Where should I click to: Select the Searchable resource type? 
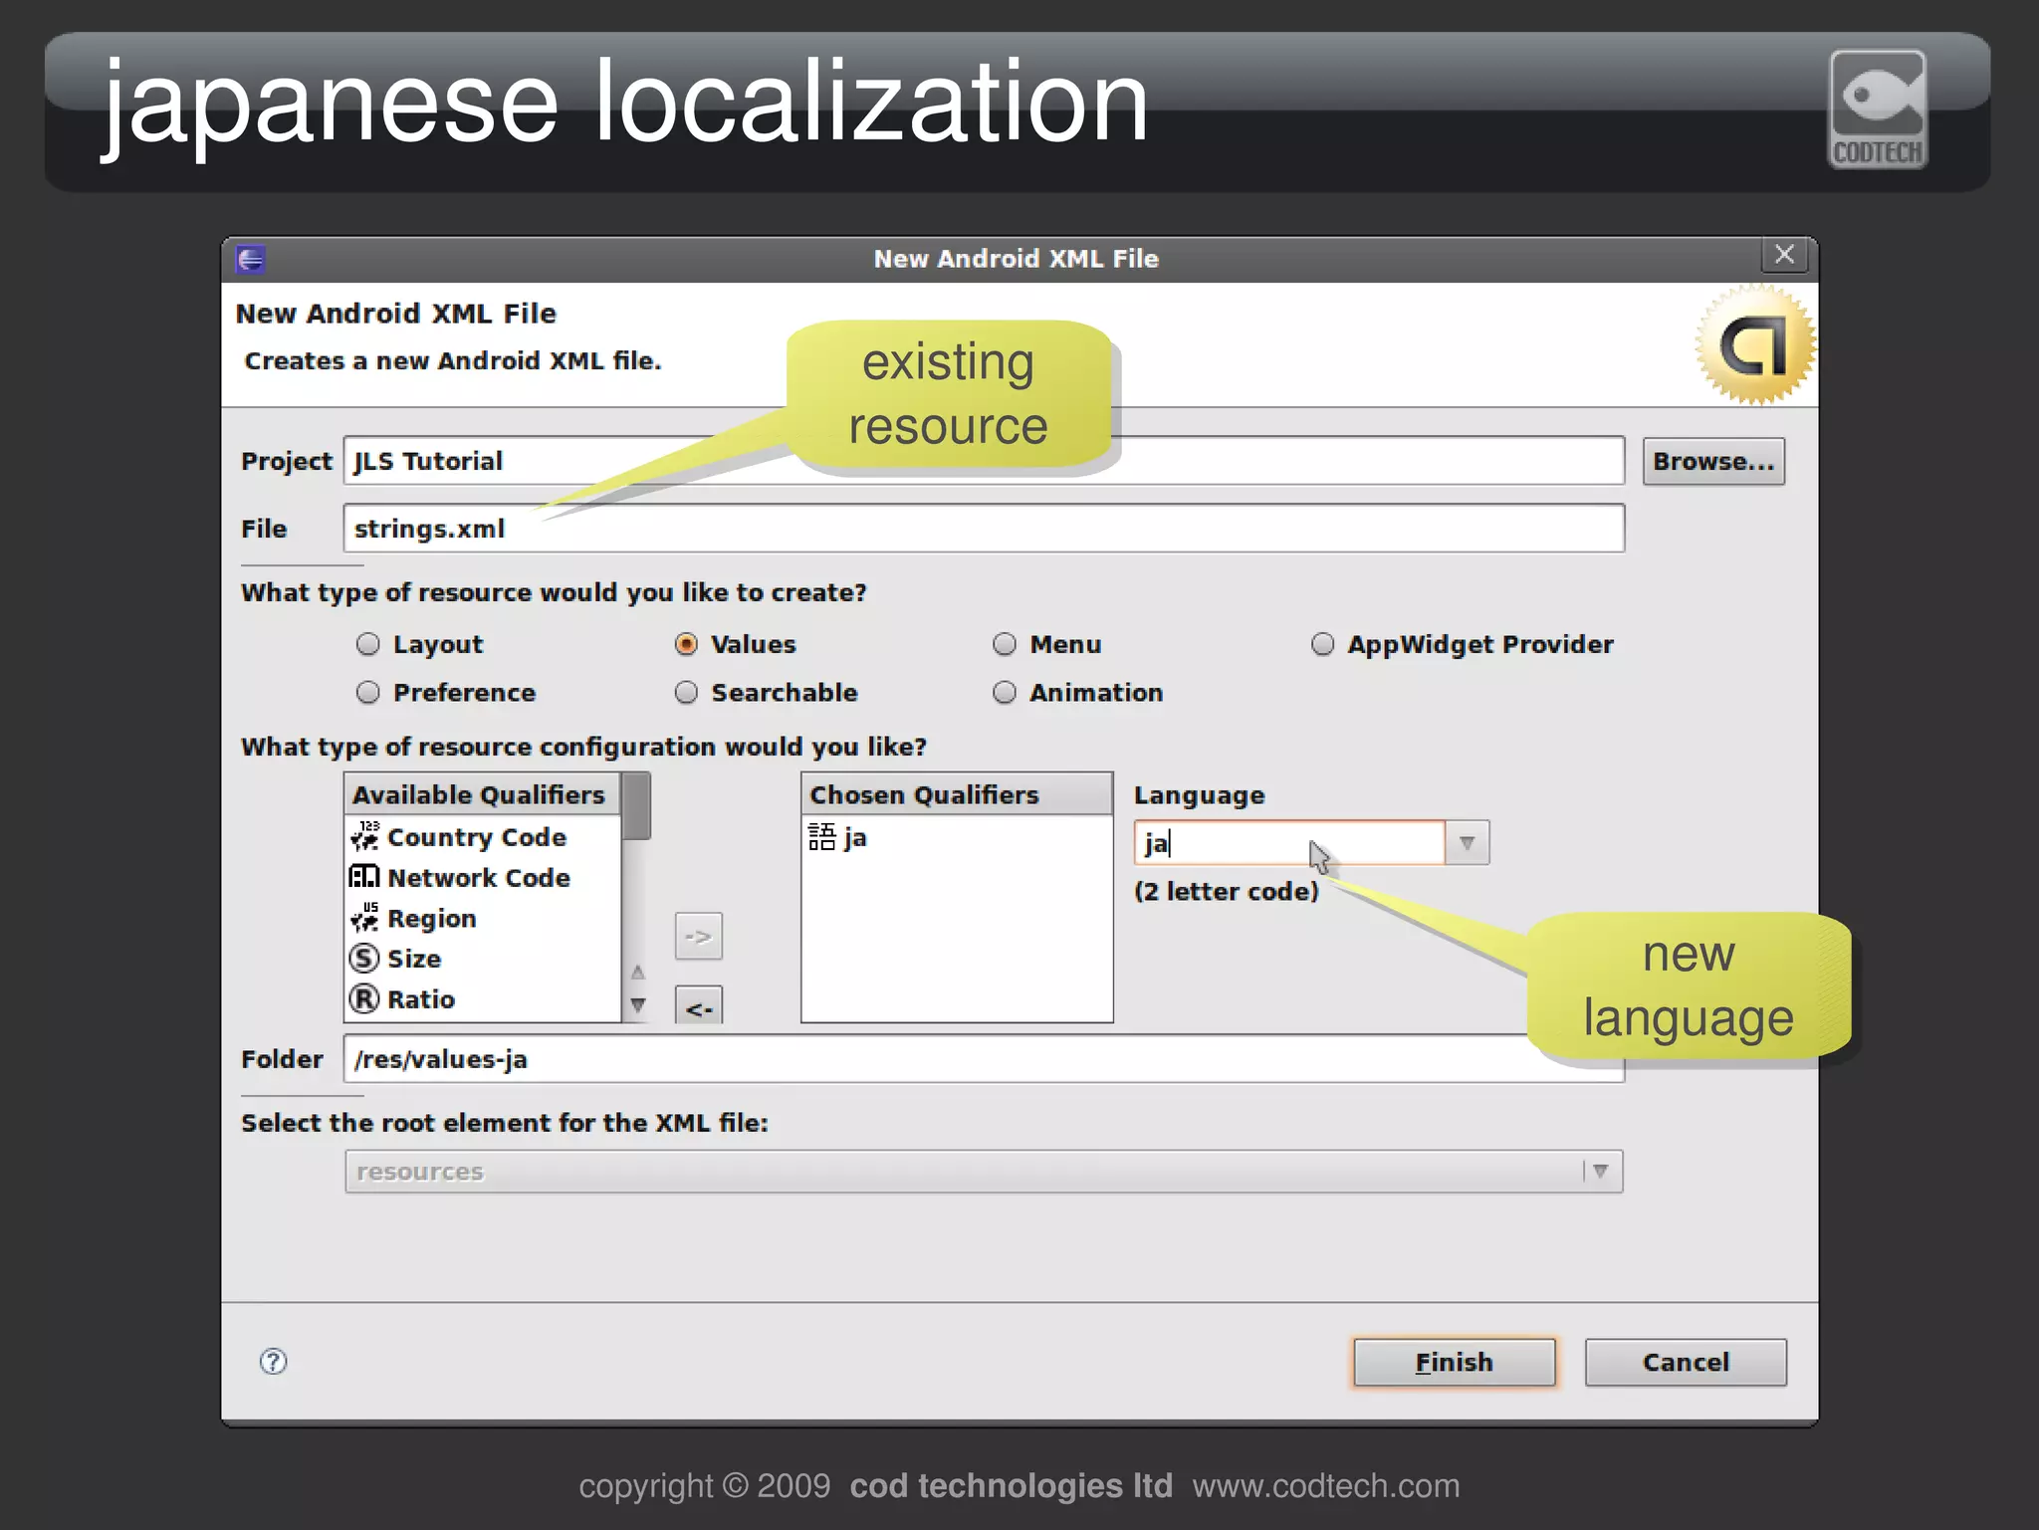[x=765, y=692]
